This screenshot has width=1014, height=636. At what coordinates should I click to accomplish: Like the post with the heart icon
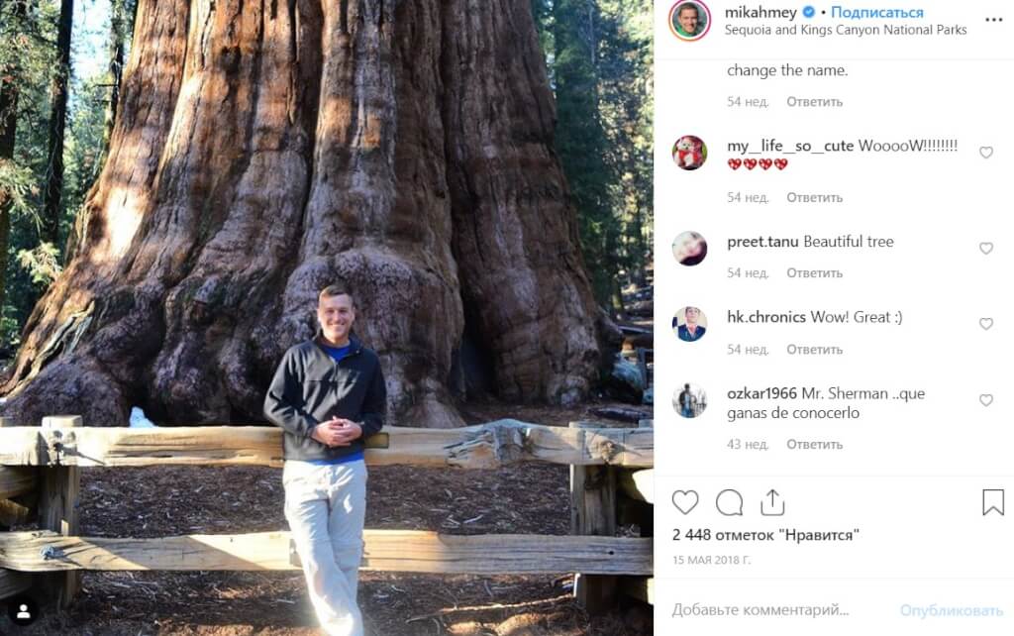click(685, 502)
